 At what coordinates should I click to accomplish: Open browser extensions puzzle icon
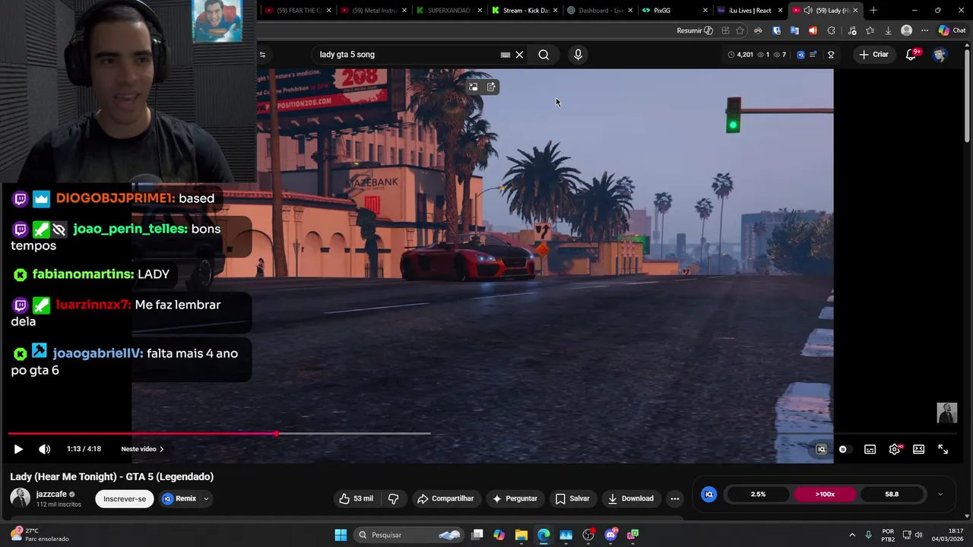coord(831,30)
